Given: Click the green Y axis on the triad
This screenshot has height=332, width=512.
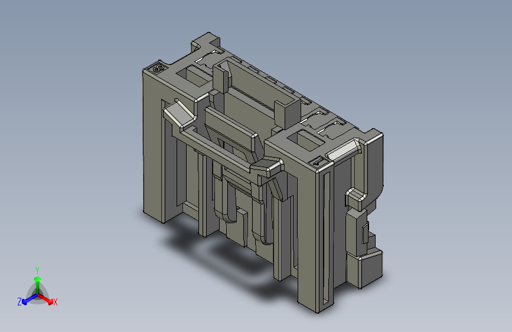Looking at the screenshot, I should [38, 285].
